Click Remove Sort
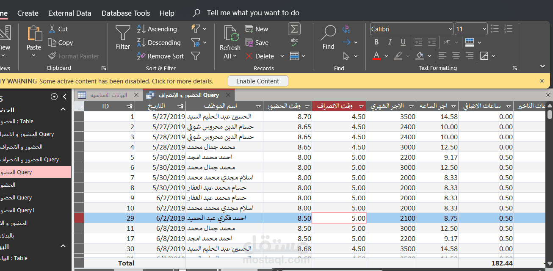This screenshot has height=271, width=553. [x=160, y=56]
